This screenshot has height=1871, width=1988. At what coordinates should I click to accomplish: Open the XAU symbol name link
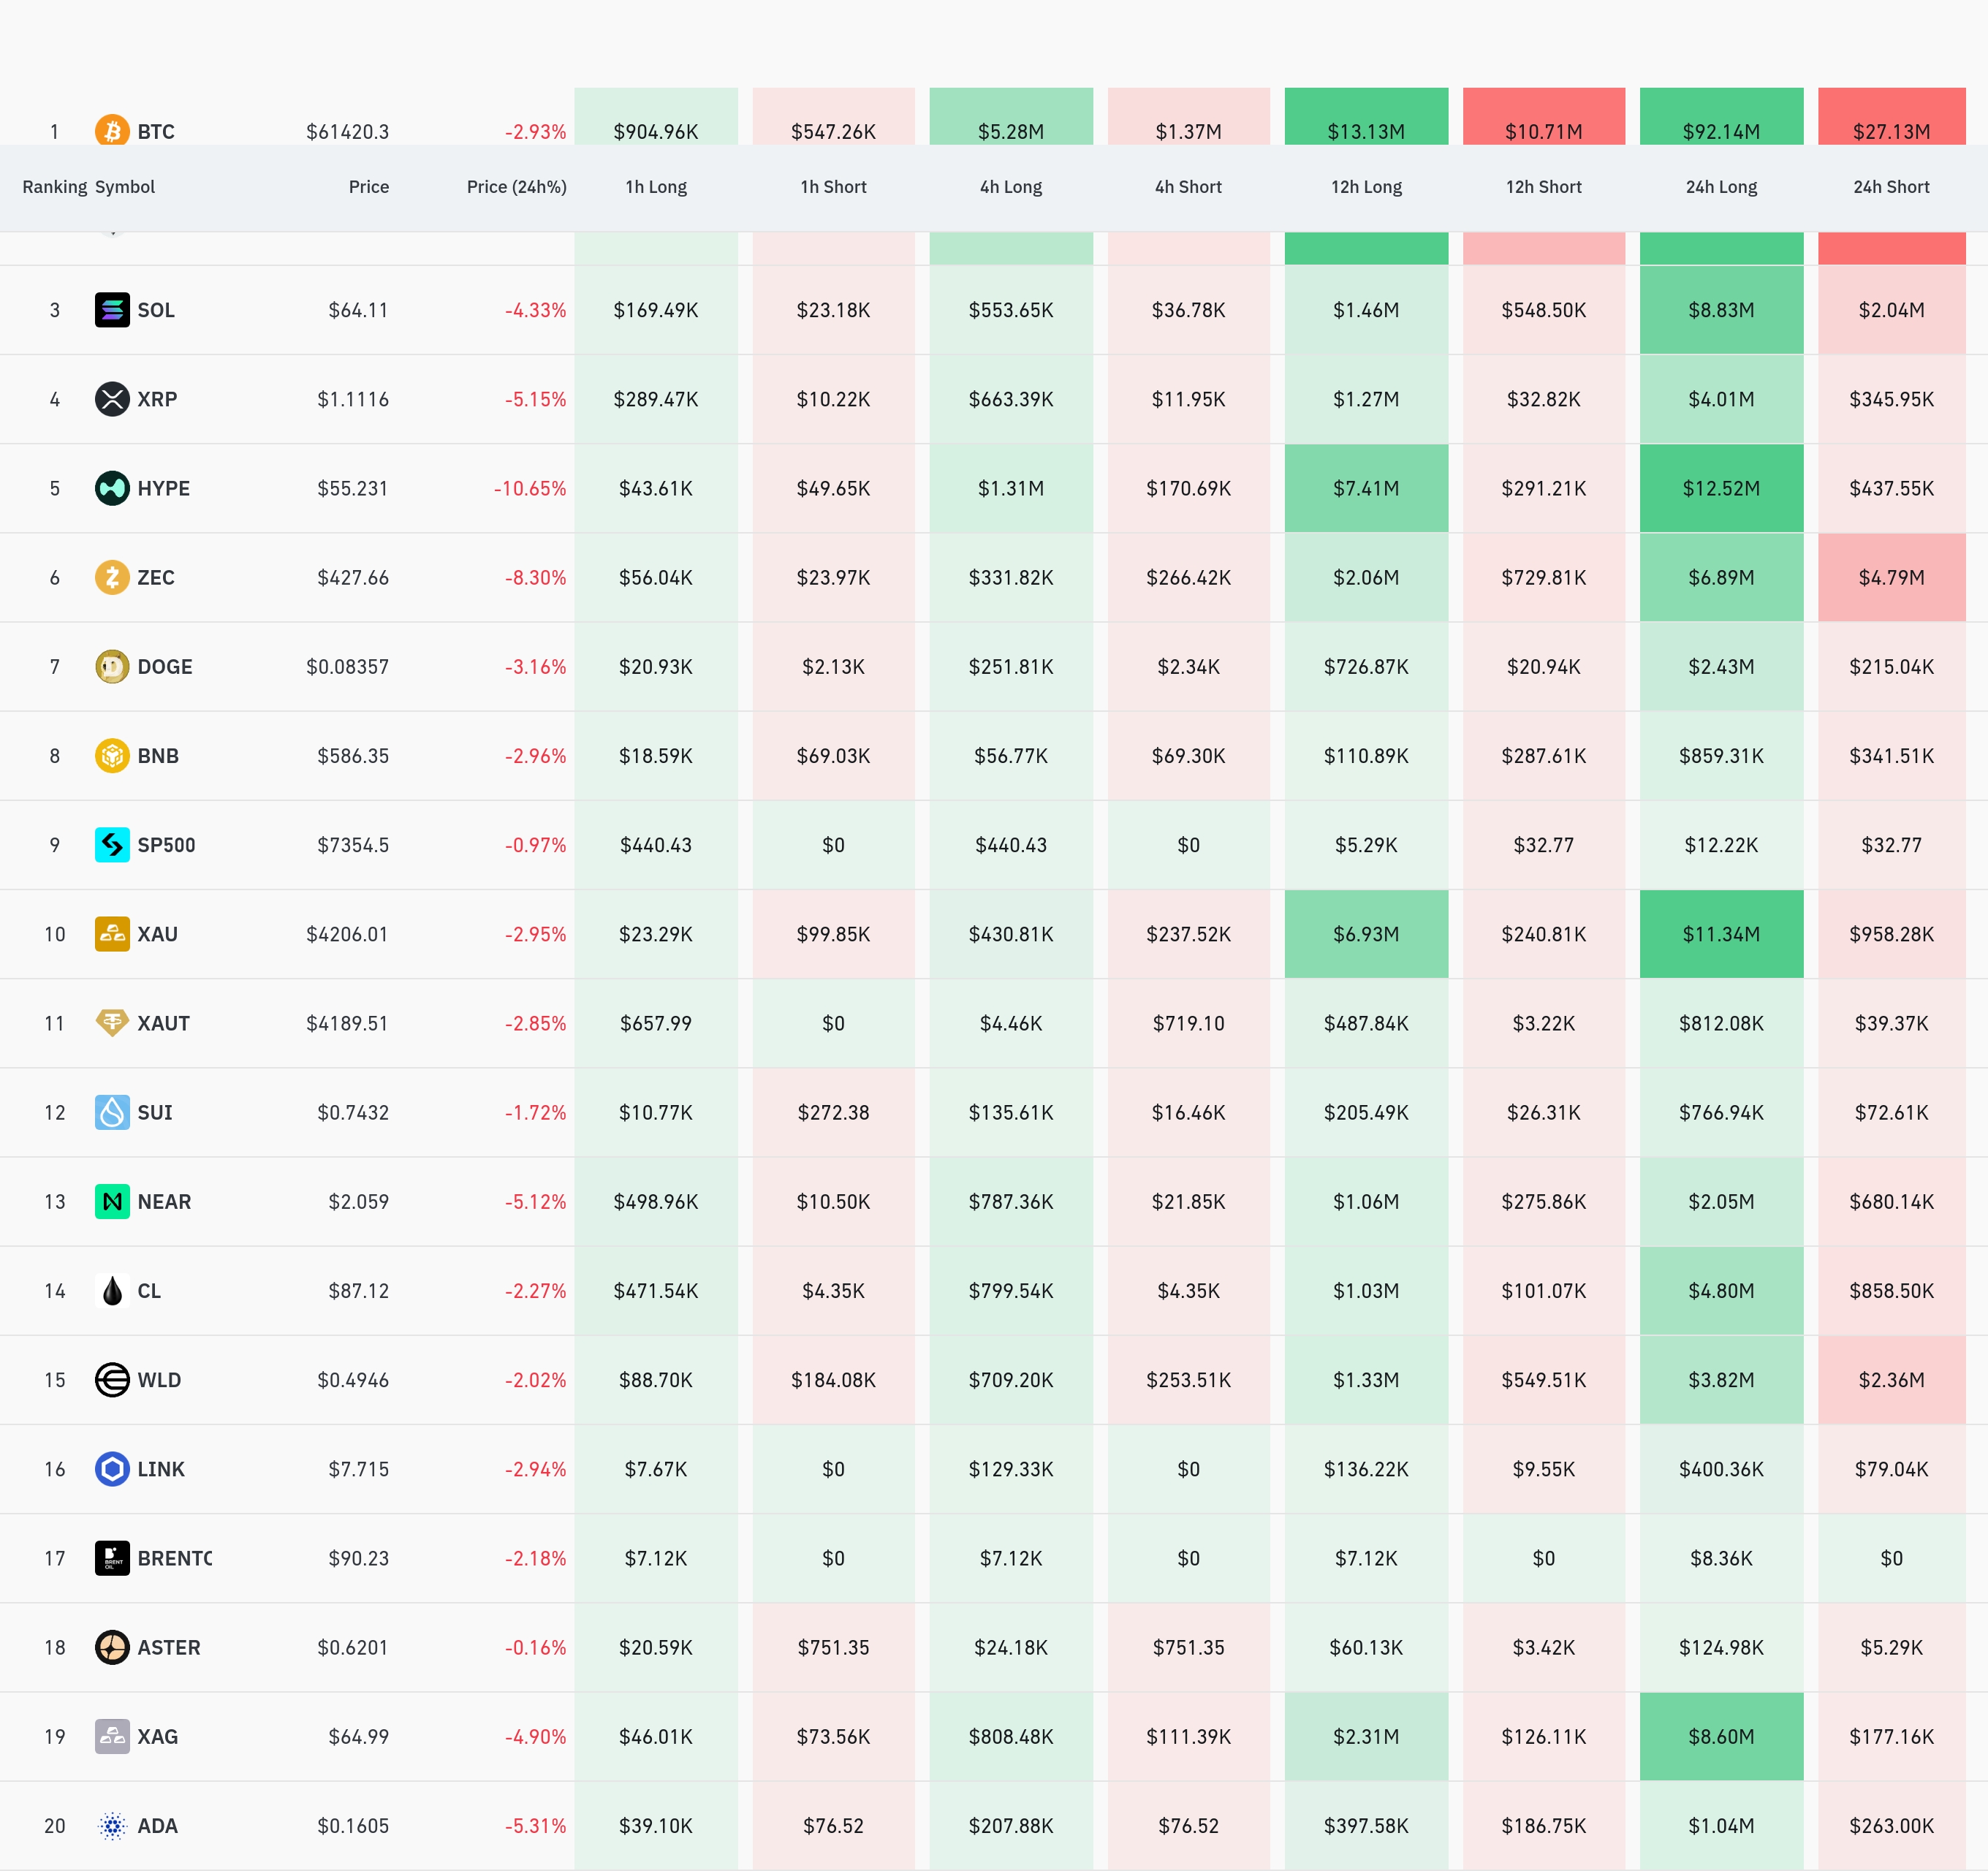click(x=158, y=934)
